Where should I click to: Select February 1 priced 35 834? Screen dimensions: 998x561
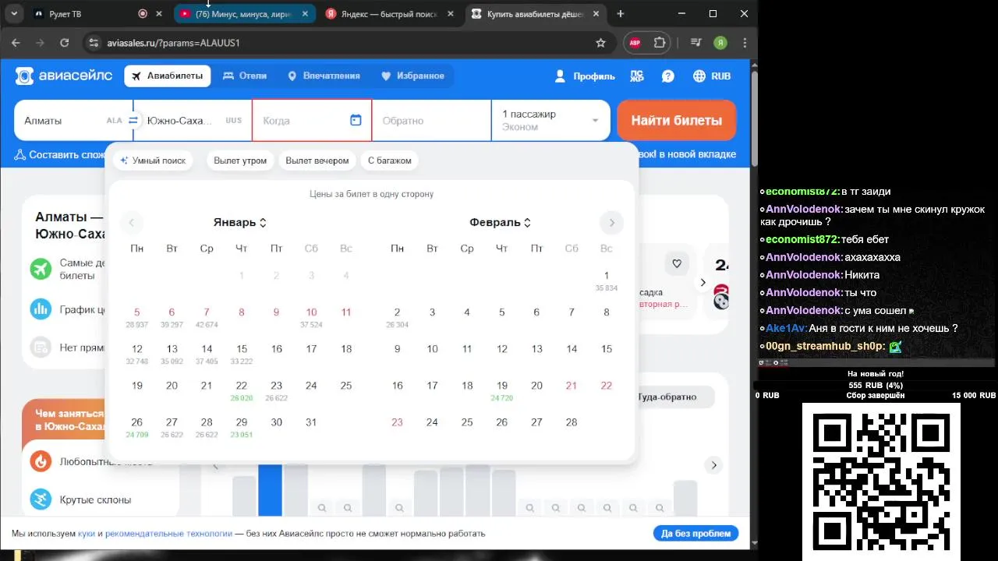(x=607, y=280)
